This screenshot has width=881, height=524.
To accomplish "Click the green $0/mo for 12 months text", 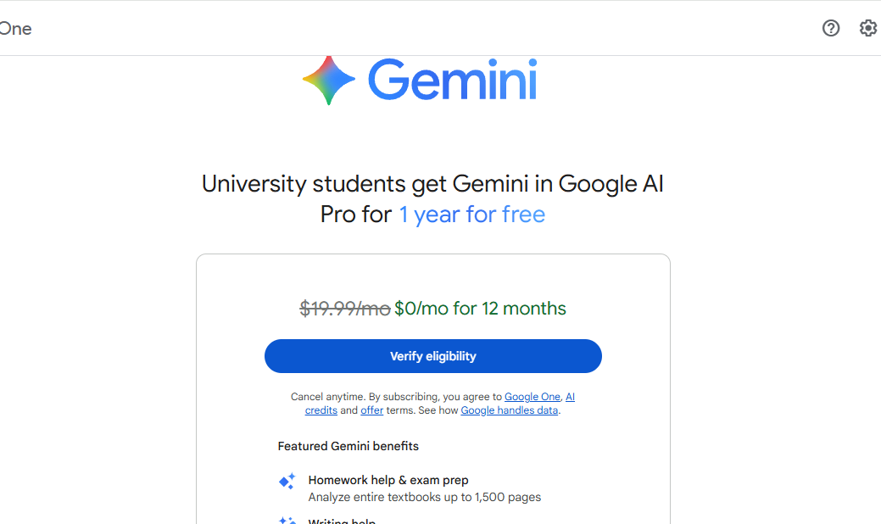I will [x=480, y=309].
